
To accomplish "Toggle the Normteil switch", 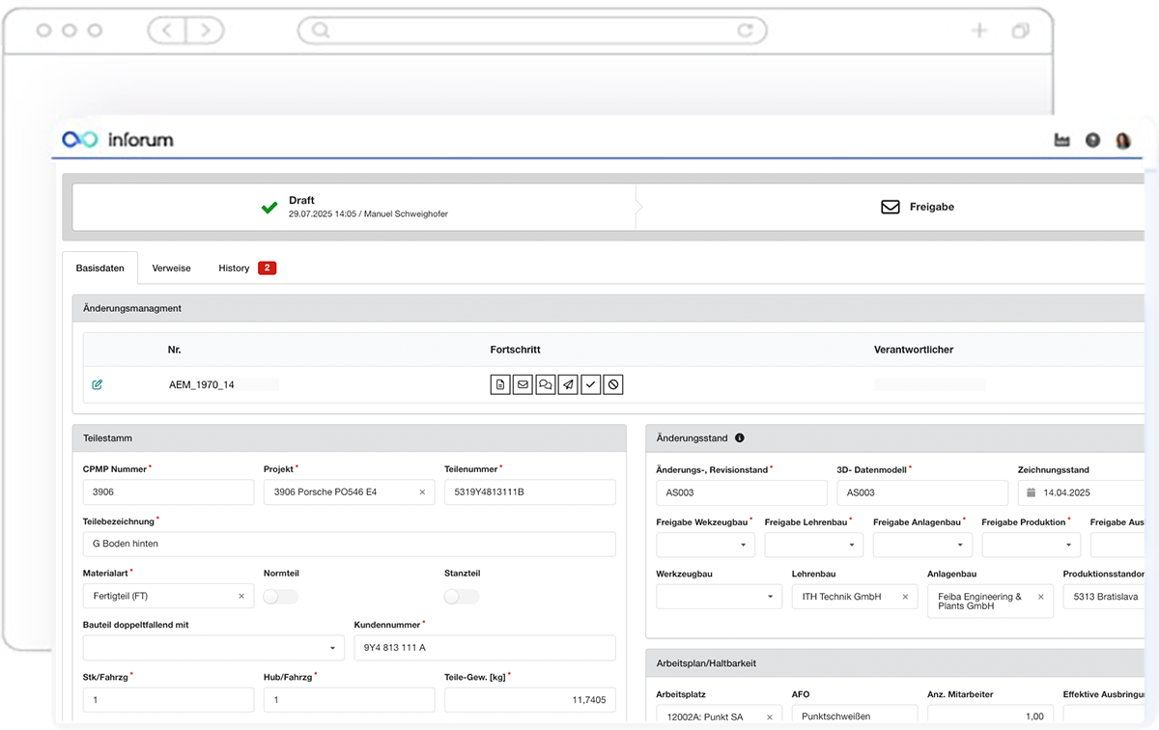I will click(280, 597).
